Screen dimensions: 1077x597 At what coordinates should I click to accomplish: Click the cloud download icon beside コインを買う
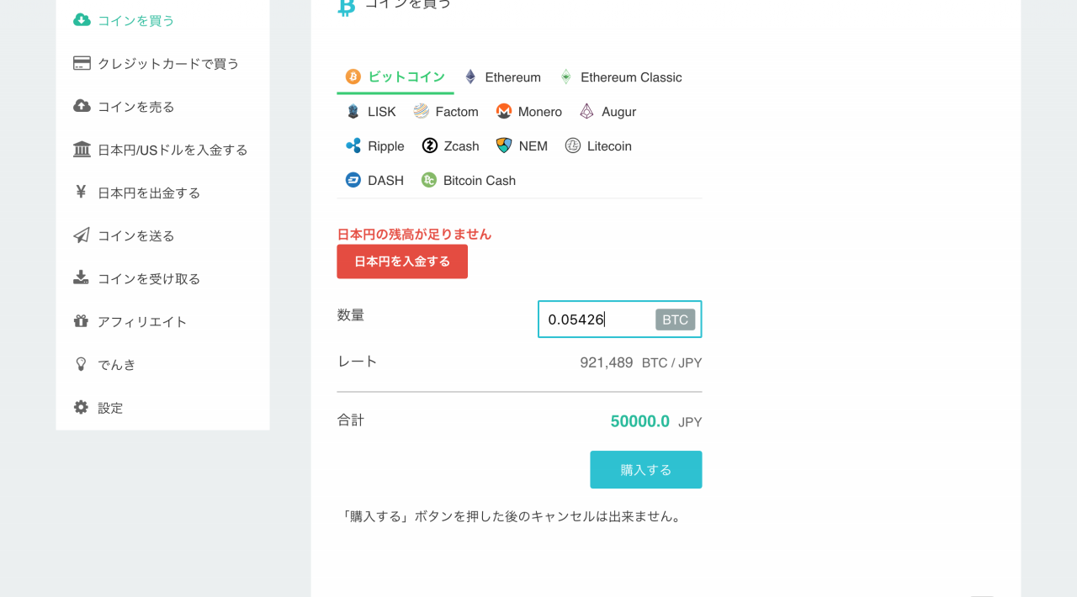pyautogui.click(x=82, y=20)
